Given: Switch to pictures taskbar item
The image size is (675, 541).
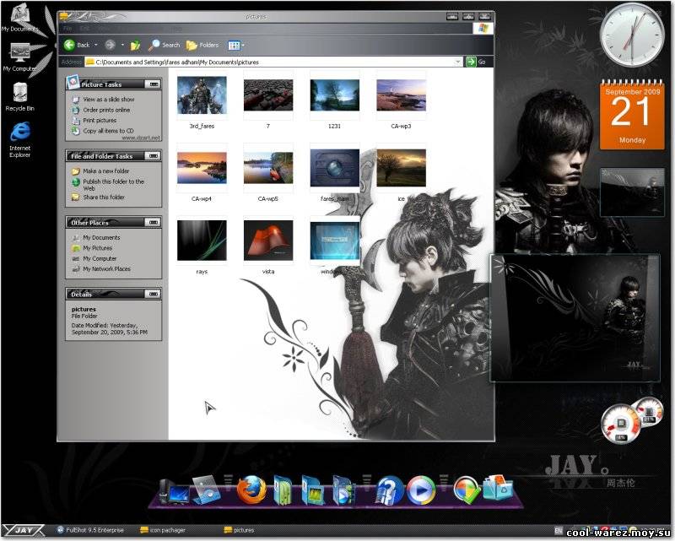Looking at the screenshot, I should [240, 530].
